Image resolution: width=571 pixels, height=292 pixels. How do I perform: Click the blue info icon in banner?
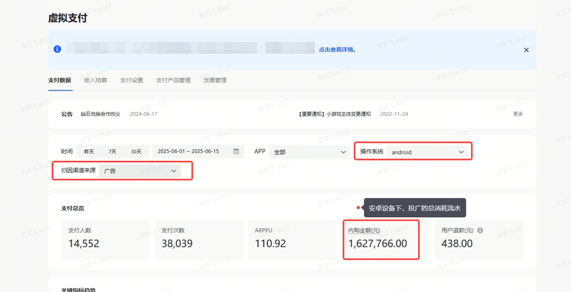click(57, 50)
